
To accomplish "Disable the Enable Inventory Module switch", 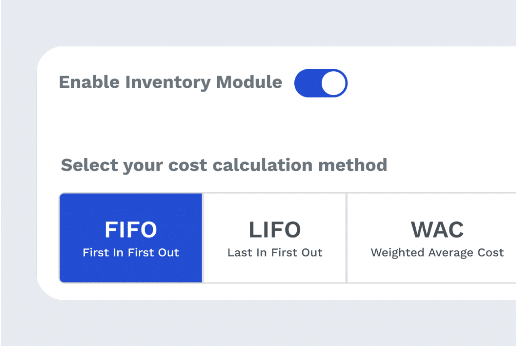I will tap(321, 83).
